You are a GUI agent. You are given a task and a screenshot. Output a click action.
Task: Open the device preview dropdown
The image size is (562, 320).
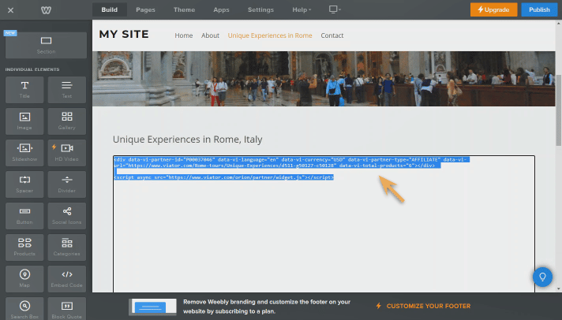tap(335, 9)
